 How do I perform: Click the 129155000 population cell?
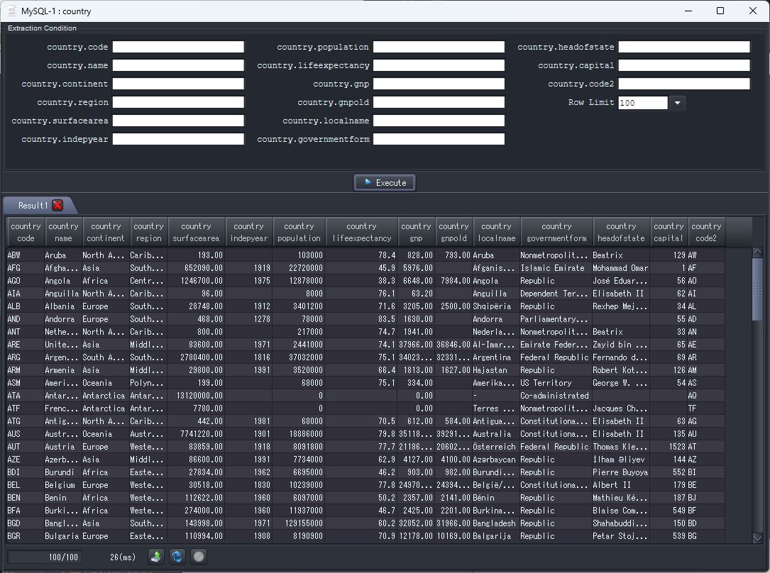[x=298, y=523]
